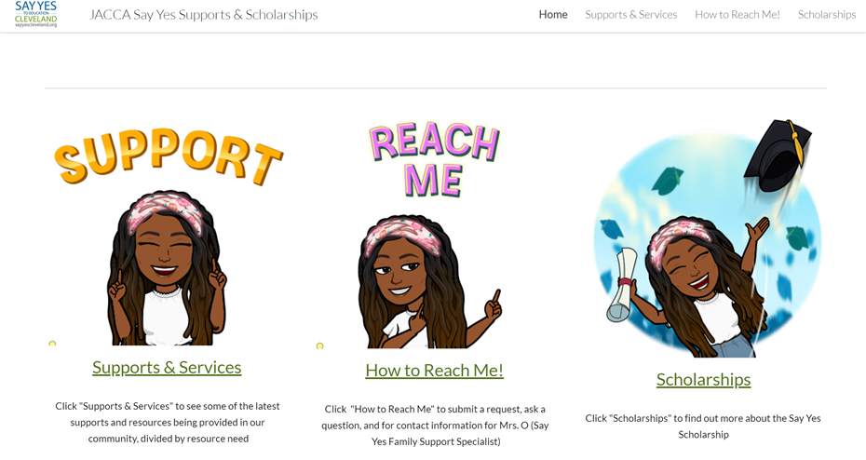Click the small yellow dot beside Reach Me image
Image resolution: width=866 pixels, height=460 pixels.
(x=319, y=345)
